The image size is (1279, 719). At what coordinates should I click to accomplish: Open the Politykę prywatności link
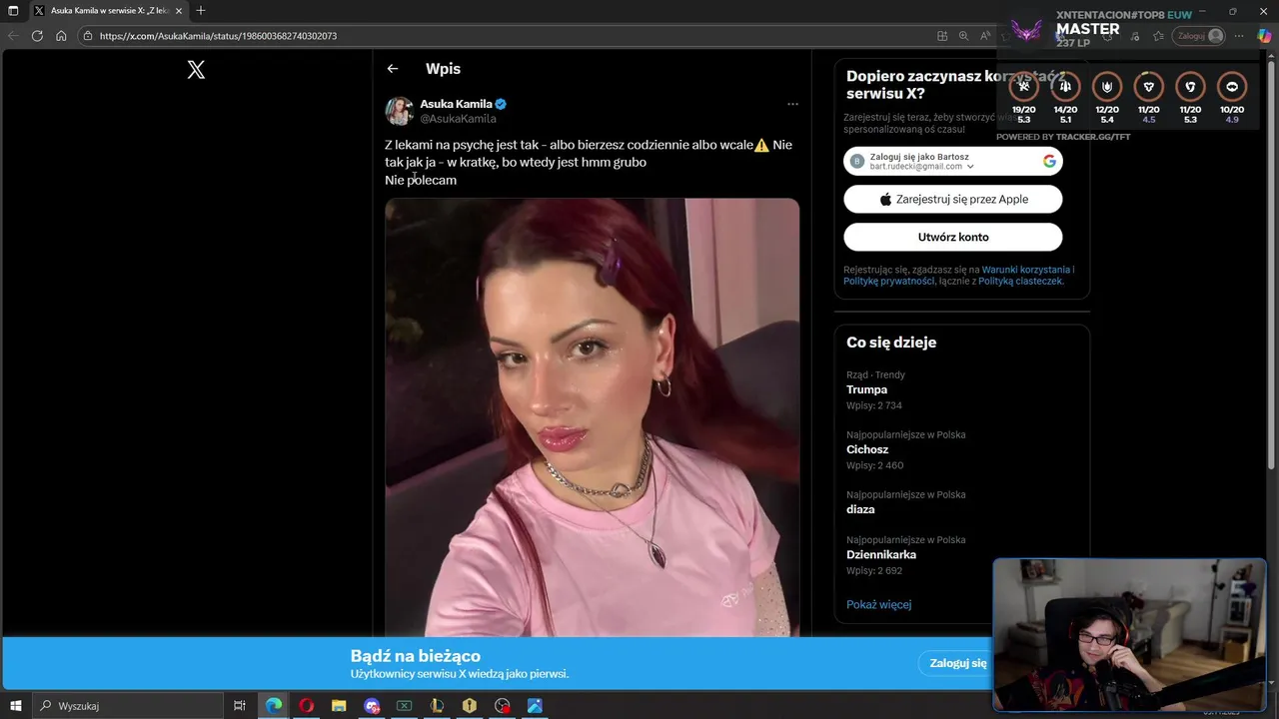click(x=888, y=281)
